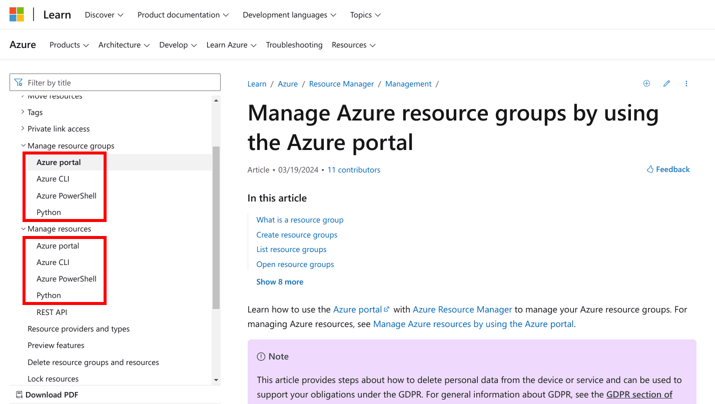The height and width of the screenshot is (404, 715).
Task: Open the Development languages dropdown
Action: (289, 14)
